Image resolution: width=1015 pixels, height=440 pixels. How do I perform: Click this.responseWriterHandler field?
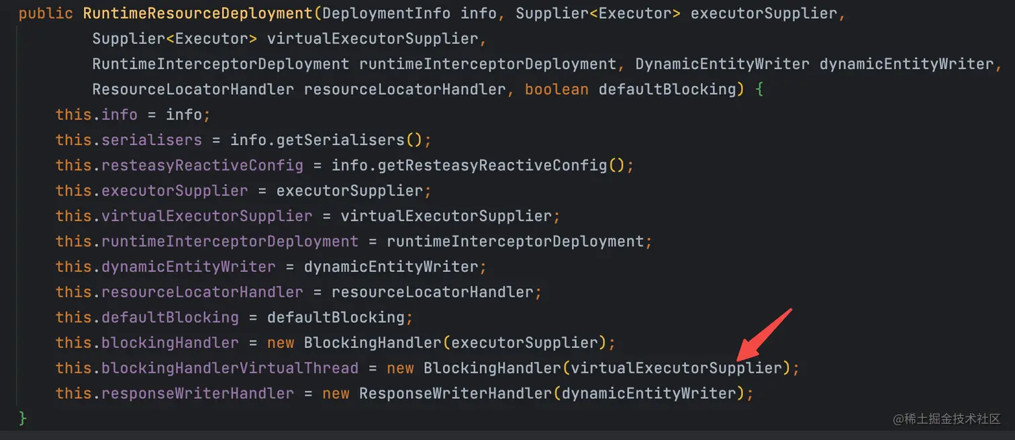click(175, 393)
